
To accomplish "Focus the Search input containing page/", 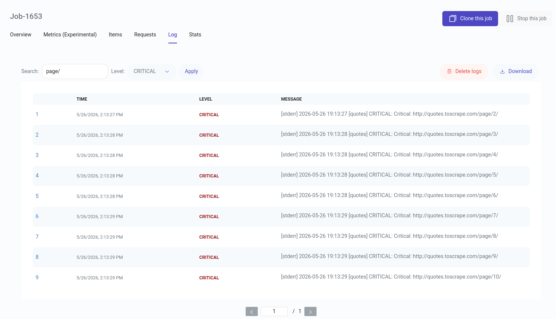I will click(75, 71).
